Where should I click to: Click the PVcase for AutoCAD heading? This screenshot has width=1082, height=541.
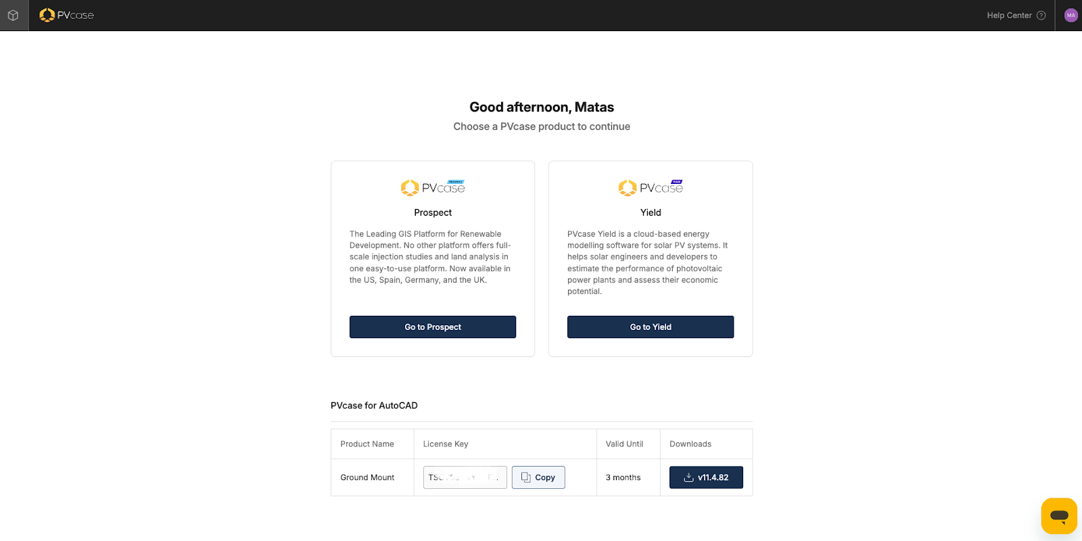pos(374,406)
